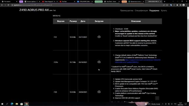Click the Описание column header
This screenshot has height=106, width=189.
136,21
